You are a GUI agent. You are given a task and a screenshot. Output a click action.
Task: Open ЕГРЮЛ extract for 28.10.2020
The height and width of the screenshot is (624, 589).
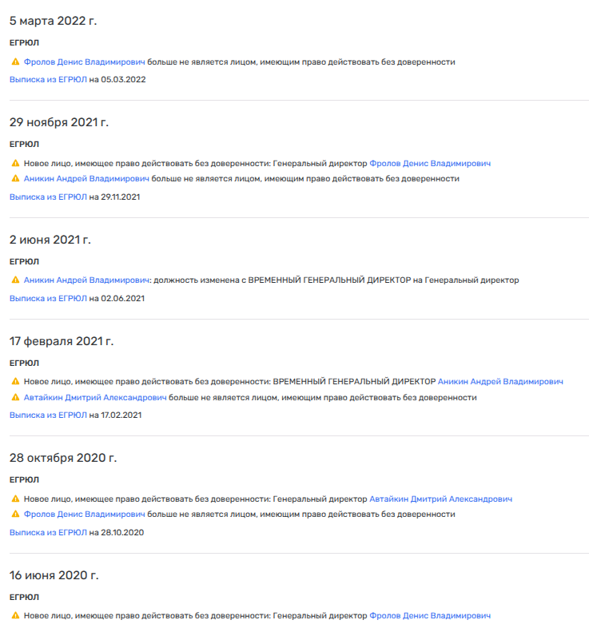(x=48, y=532)
